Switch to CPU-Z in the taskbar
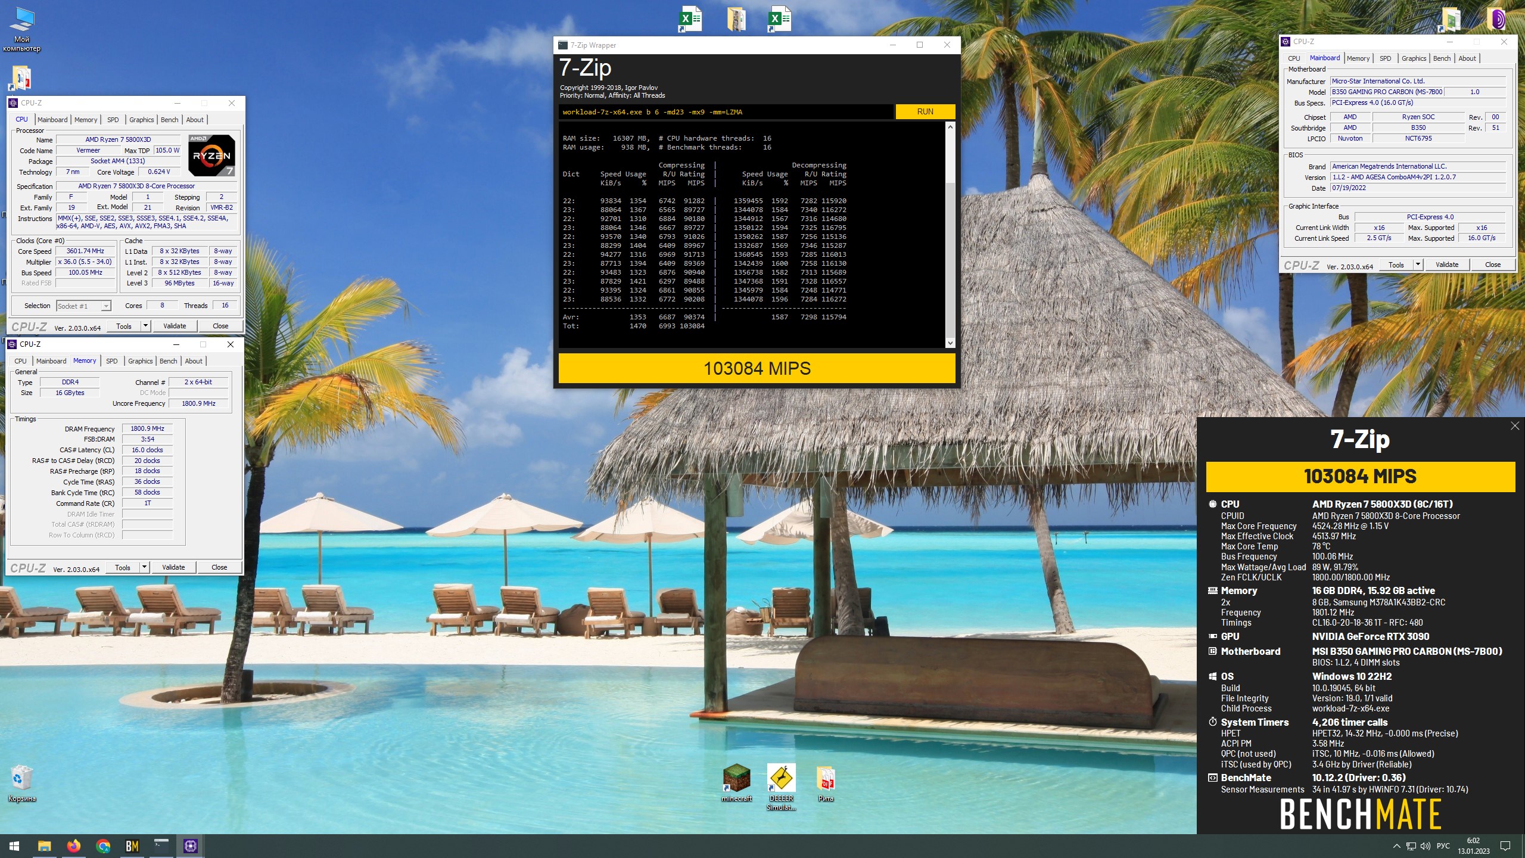The image size is (1525, 858). pyautogui.click(x=191, y=845)
